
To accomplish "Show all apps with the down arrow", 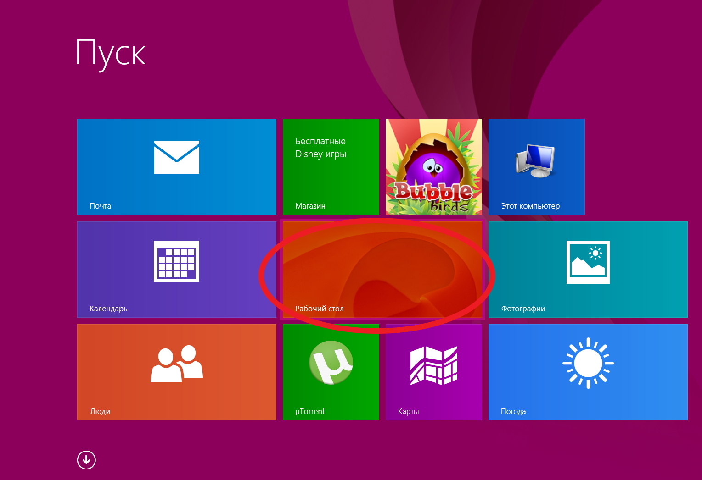I will click(86, 460).
